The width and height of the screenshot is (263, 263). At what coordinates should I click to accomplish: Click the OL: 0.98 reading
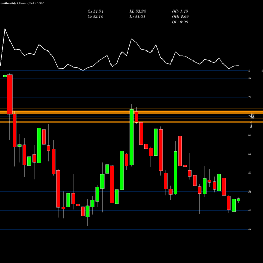coord(180,22)
